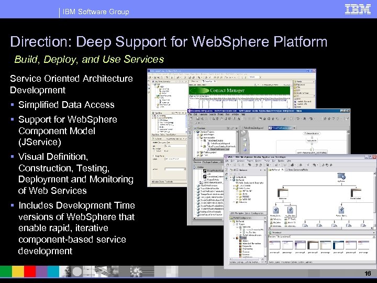Open Edit menu in front WebSphere Studio window

click(232, 161)
